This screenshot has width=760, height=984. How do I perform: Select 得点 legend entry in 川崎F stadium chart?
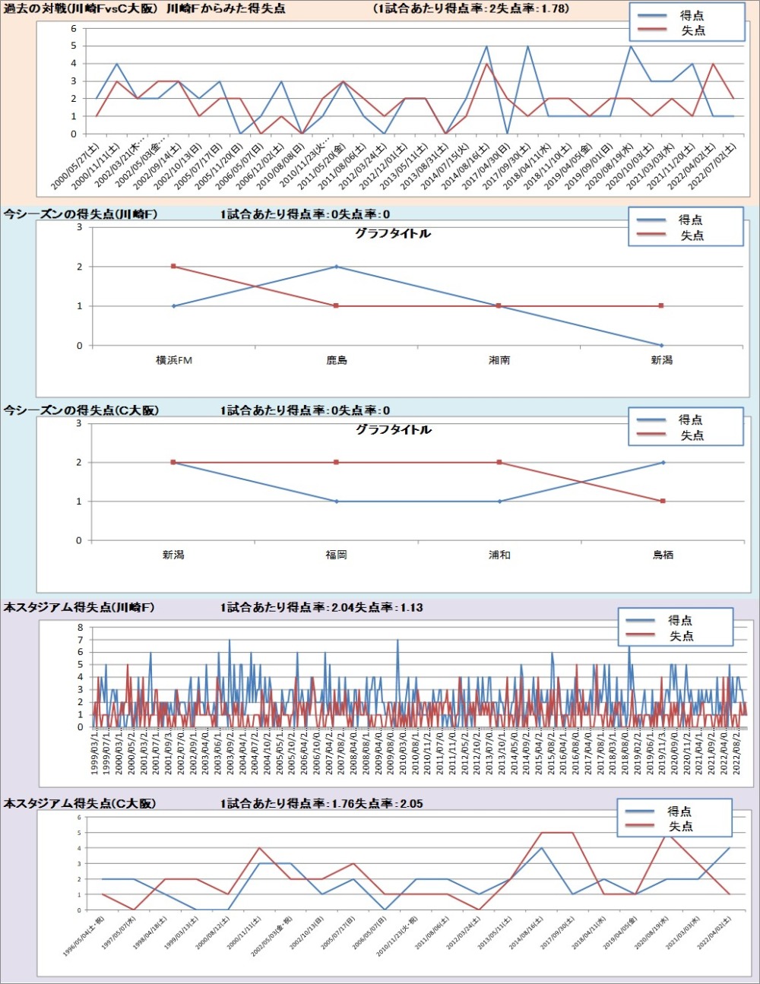[659, 620]
